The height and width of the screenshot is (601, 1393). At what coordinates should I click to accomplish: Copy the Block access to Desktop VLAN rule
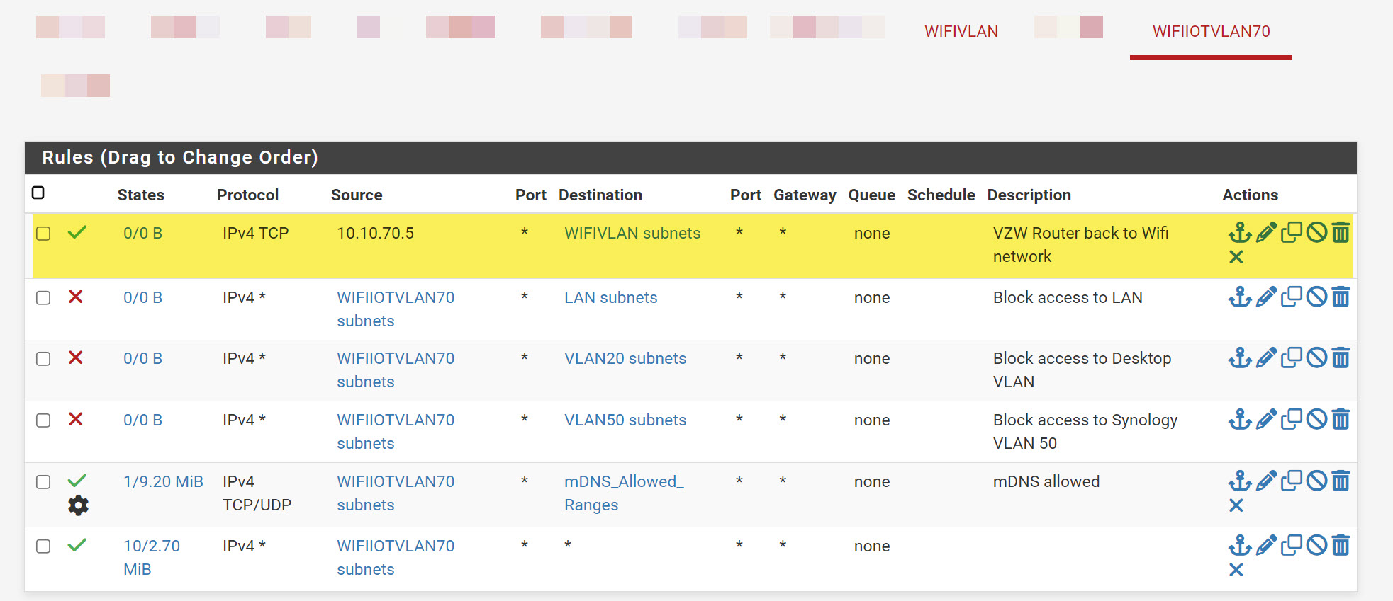click(1291, 357)
